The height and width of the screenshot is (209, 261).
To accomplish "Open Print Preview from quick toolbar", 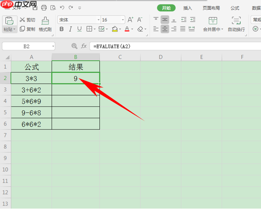I will [53, 8].
